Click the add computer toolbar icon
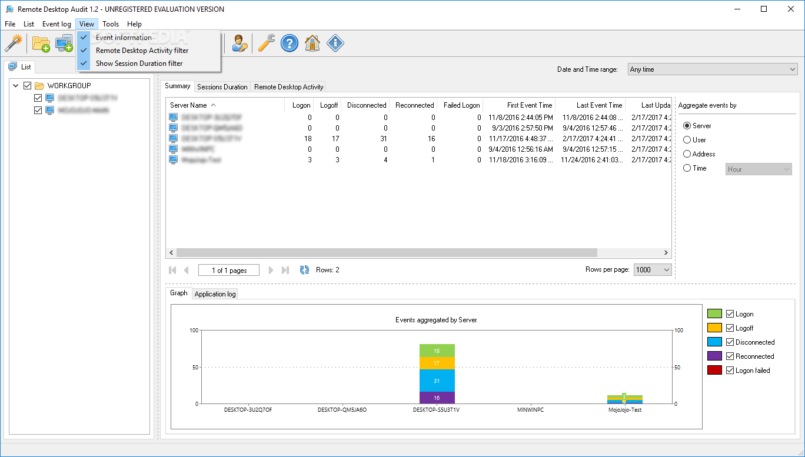Image resolution: width=805 pixels, height=457 pixels. [x=64, y=44]
